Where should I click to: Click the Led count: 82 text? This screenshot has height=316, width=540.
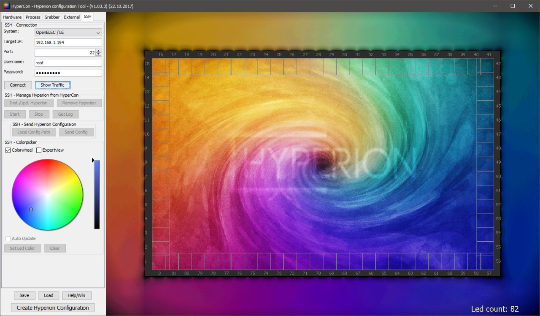[495, 309]
